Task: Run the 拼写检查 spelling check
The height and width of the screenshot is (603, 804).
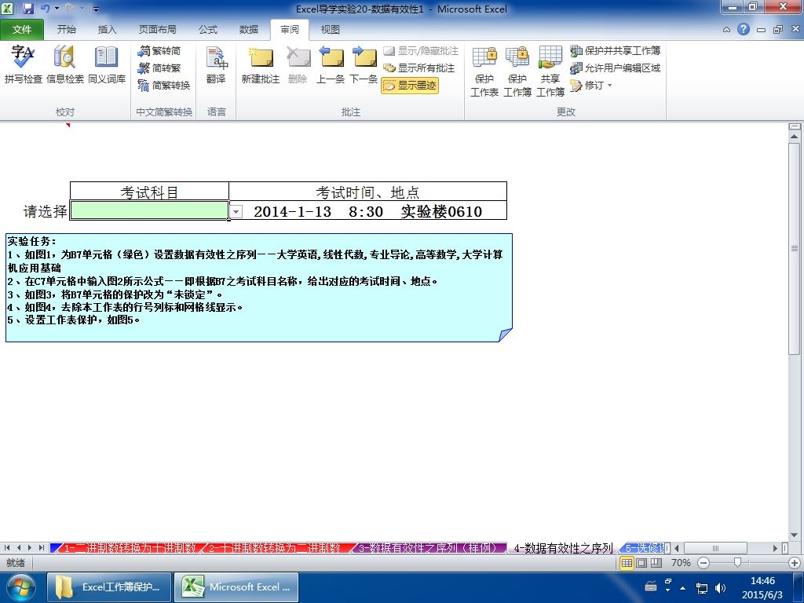Action: coord(23,64)
